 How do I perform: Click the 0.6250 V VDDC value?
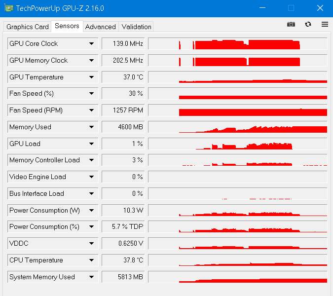(x=123, y=243)
